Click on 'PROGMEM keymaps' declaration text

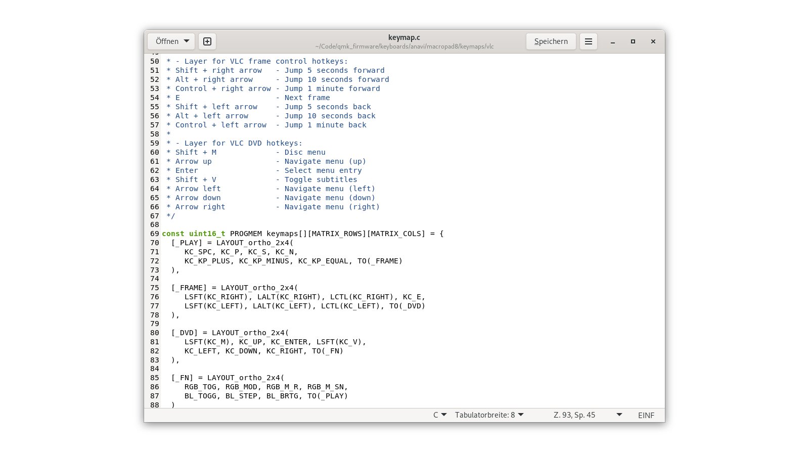point(264,234)
